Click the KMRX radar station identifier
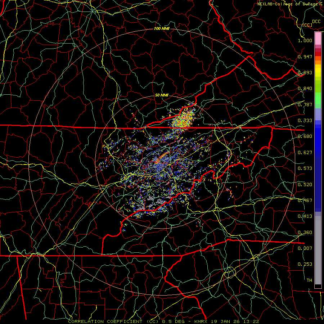Viewport: 324px width, 324px height. click(201, 321)
